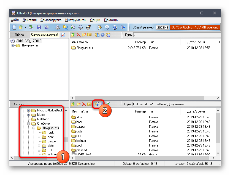Collapse the OneDrive folder in catalog tree

28,124
